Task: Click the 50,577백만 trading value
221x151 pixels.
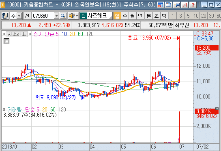Action: 161,25
